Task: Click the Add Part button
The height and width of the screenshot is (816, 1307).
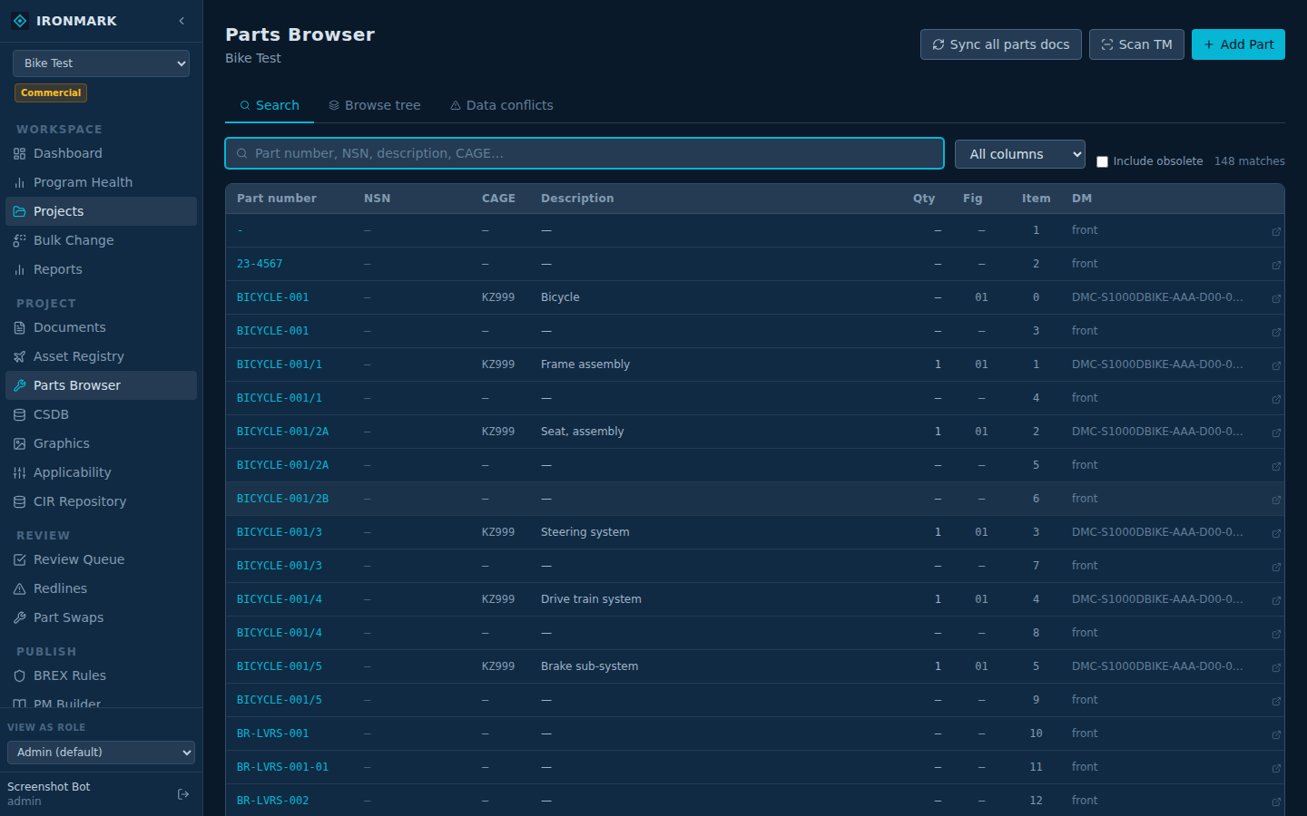Action: (1238, 44)
